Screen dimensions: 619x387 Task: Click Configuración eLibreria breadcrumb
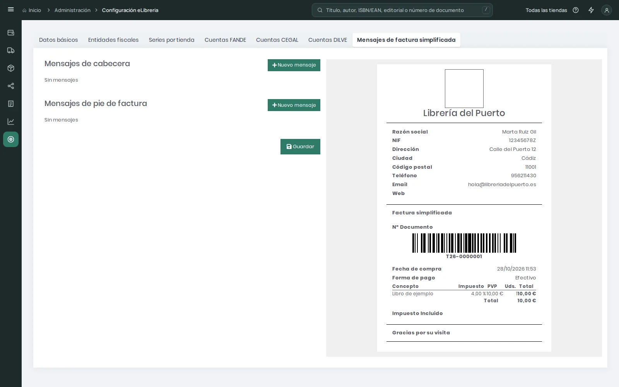130,10
